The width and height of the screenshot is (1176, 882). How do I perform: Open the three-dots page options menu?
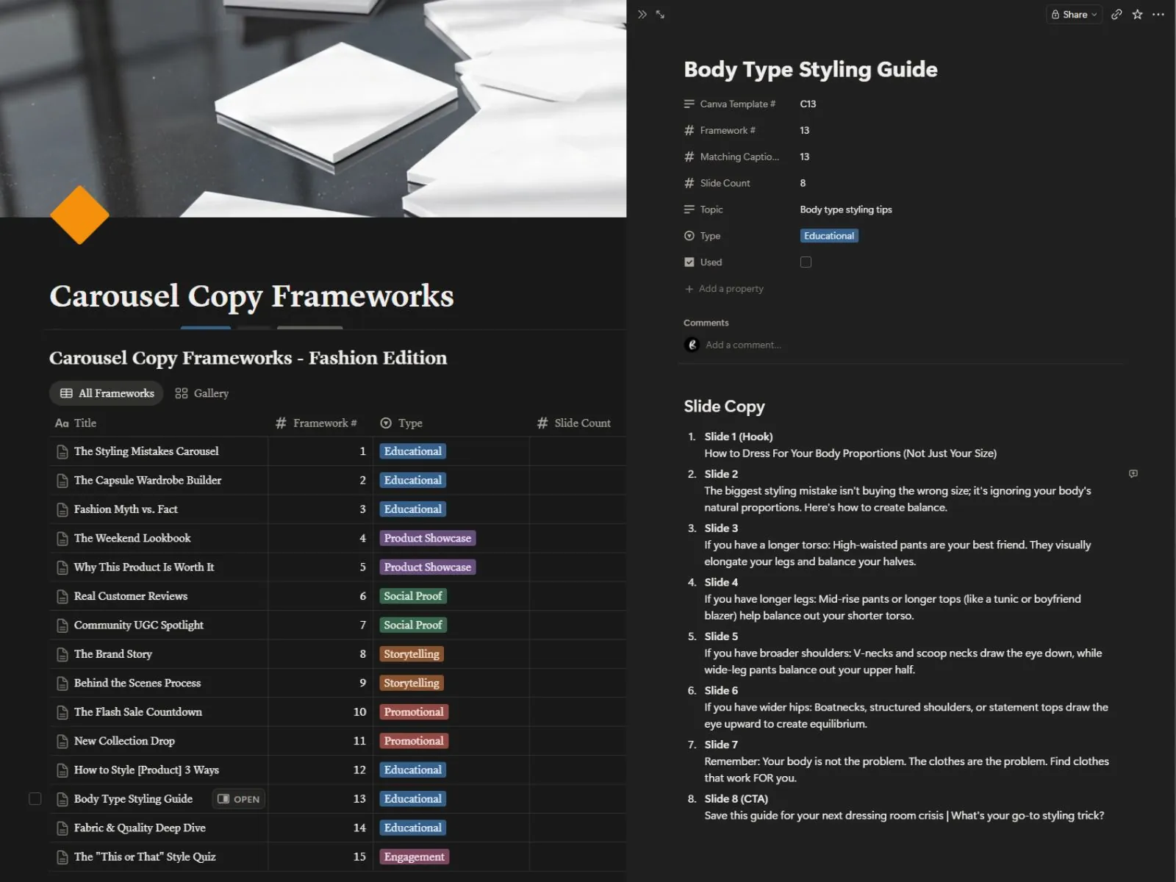(x=1158, y=14)
